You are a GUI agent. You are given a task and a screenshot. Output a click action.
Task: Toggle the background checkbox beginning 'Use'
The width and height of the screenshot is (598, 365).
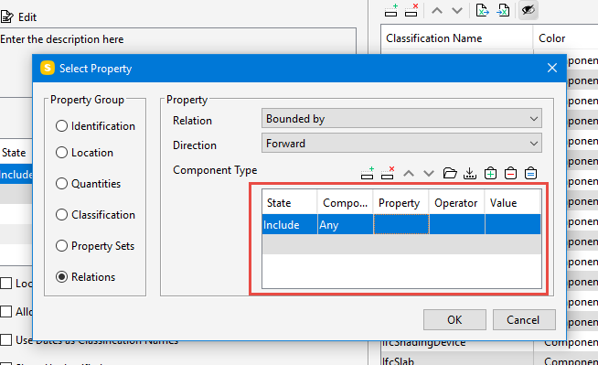pyautogui.click(x=6, y=339)
